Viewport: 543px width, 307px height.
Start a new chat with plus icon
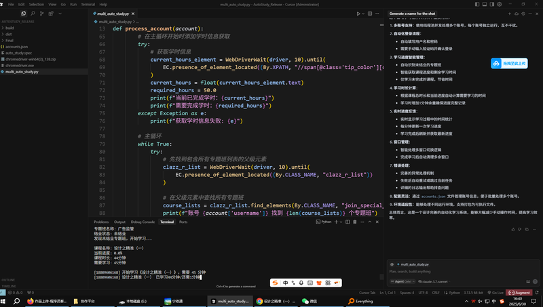pyautogui.click(x=510, y=14)
